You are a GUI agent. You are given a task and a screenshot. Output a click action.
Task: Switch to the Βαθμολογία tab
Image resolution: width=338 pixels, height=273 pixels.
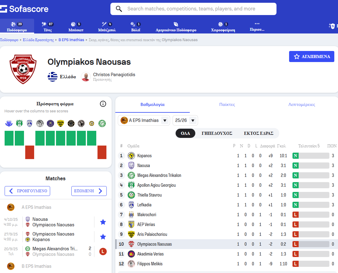(153, 105)
